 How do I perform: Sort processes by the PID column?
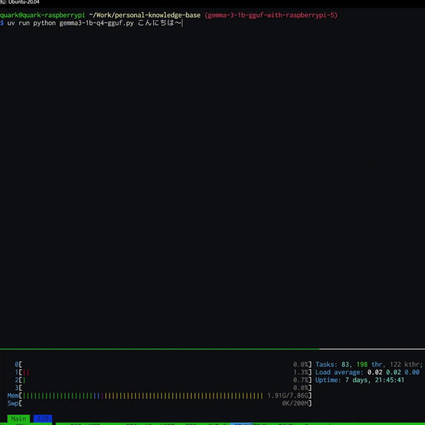[75, 424]
